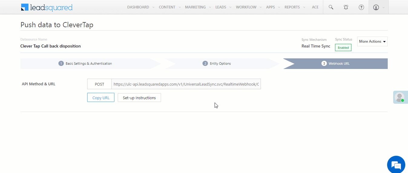Open the notifications bell icon
Screen dimensions: 408x173
(346, 7)
